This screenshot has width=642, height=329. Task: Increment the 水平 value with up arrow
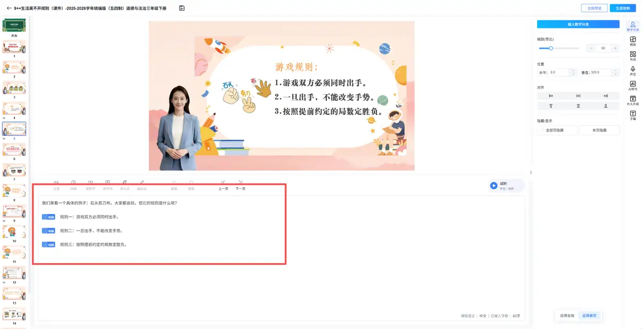[574, 71]
